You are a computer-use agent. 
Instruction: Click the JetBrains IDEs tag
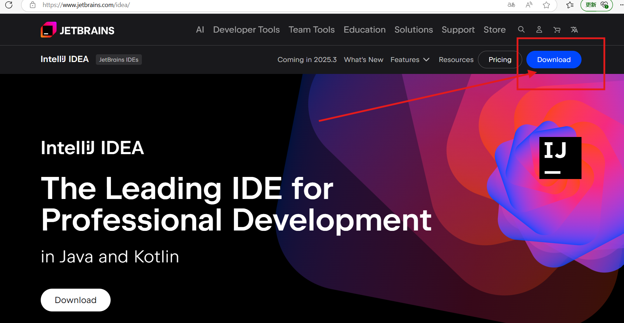(119, 60)
